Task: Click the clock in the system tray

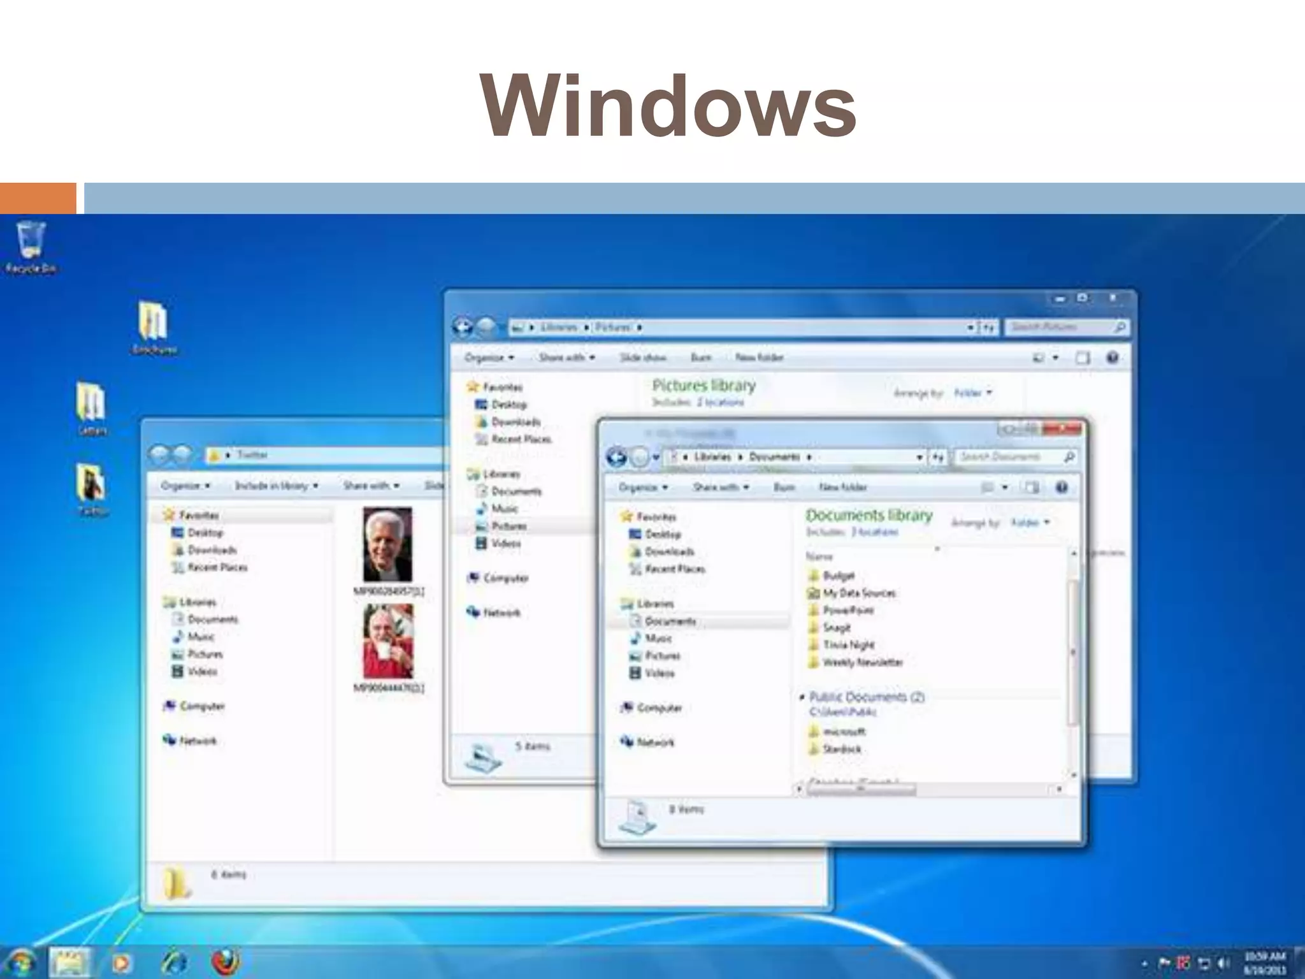Action: (1265, 963)
